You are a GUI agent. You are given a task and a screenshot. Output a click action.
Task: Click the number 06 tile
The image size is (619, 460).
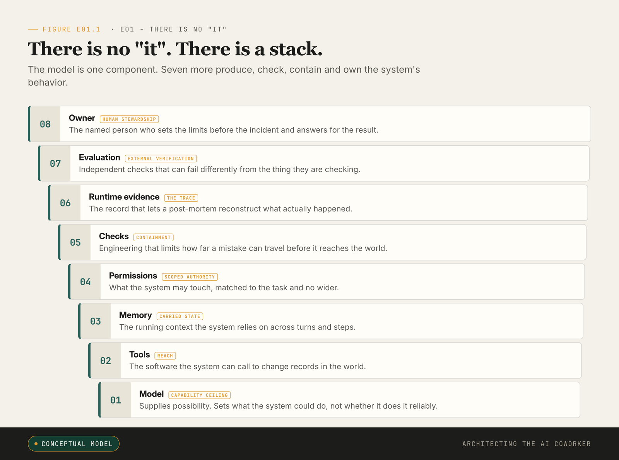tap(65, 203)
